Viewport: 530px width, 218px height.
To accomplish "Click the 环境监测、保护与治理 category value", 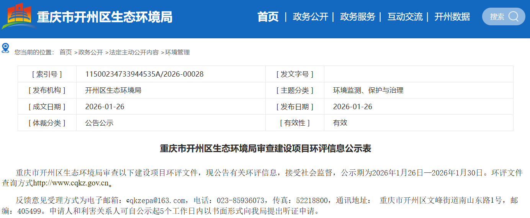I will point(368,91).
